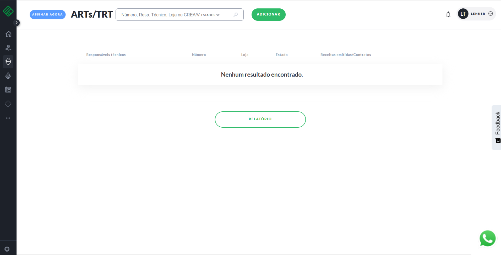Click the Assinar Agora button
501x255 pixels.
47,15
